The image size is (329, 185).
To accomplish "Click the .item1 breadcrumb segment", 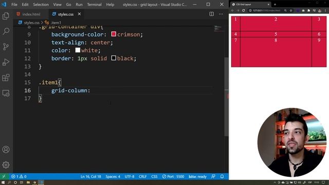I will 56,23.
